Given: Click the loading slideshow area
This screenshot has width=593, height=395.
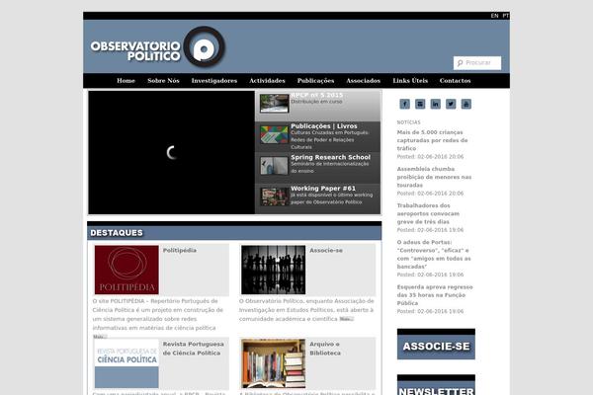Looking at the screenshot, I should coord(172,152).
